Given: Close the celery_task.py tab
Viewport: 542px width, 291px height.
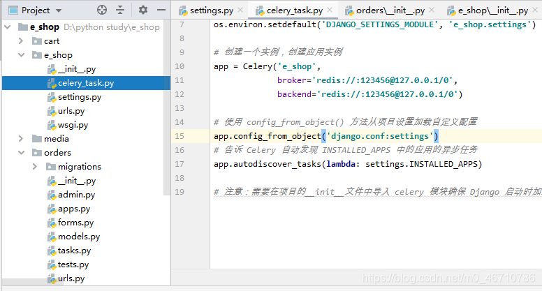Looking at the screenshot, I should (x=330, y=10).
